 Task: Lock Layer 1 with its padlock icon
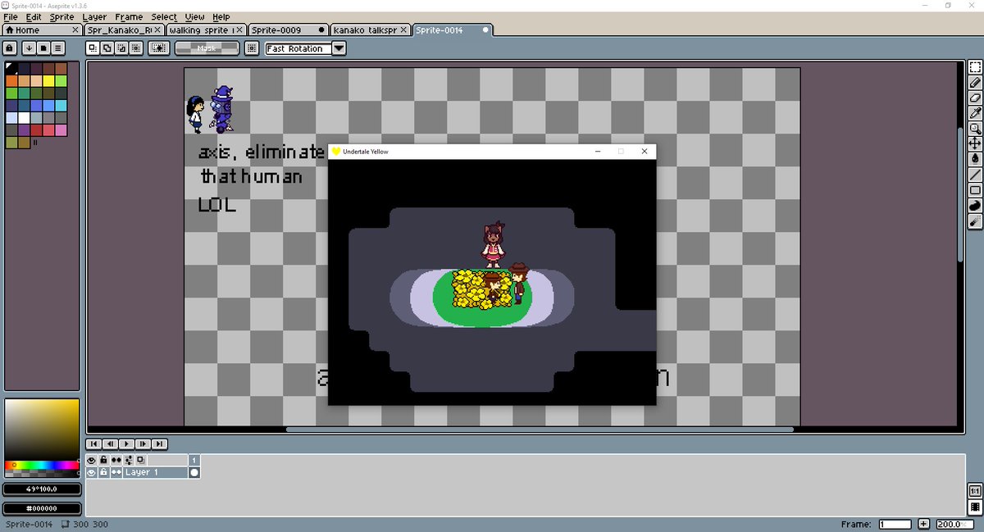tap(103, 473)
